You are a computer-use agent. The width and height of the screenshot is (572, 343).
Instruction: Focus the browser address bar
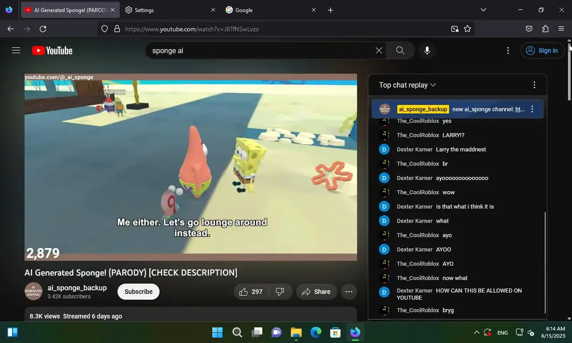pos(286,29)
